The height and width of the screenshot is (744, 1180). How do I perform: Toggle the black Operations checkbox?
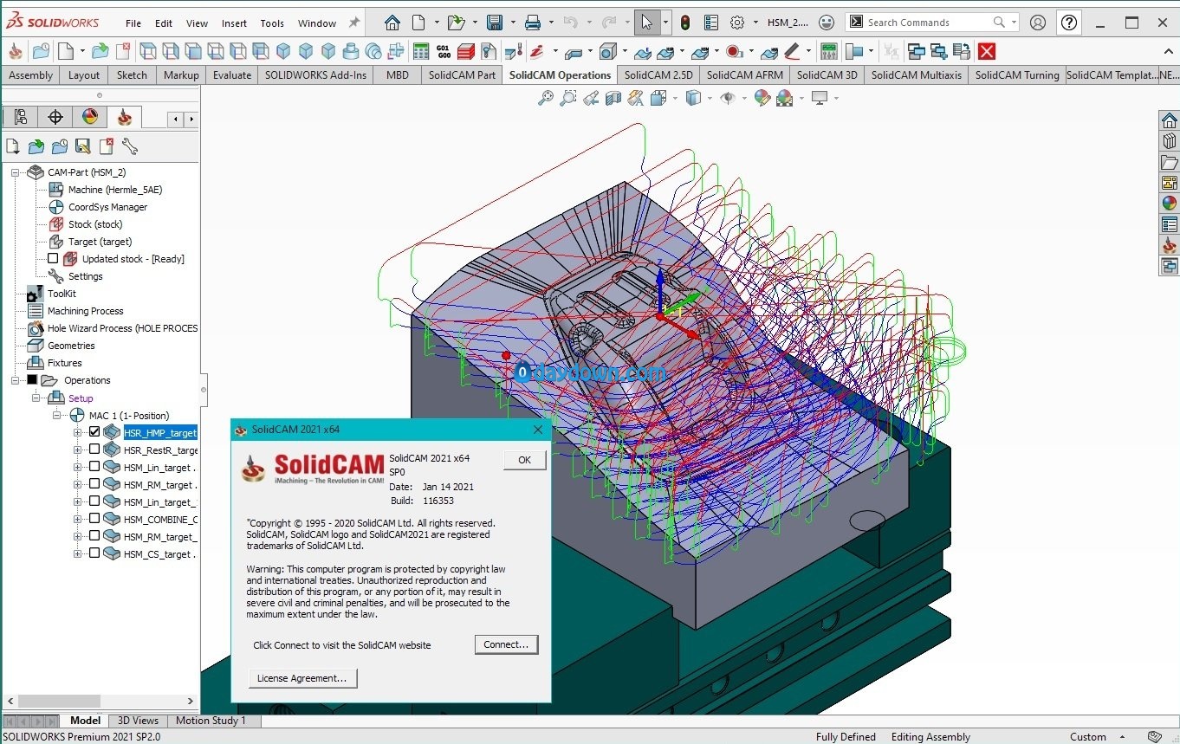[x=32, y=379]
